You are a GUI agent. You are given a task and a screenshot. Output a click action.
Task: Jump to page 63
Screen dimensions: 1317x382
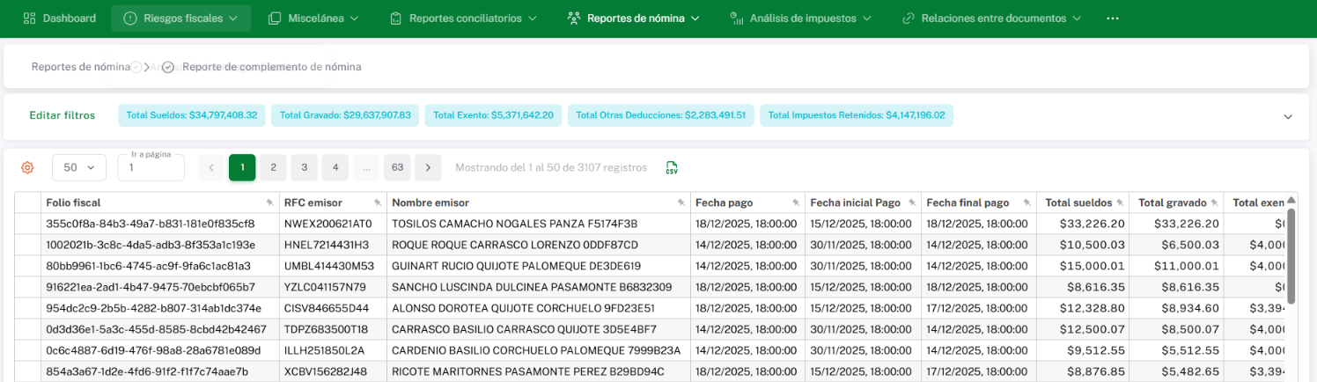(397, 167)
